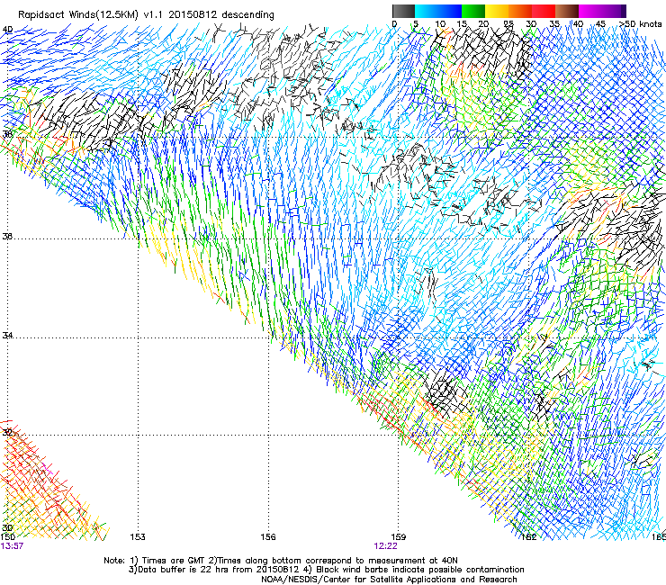Click the '13:57' purple time label

pos(12,546)
